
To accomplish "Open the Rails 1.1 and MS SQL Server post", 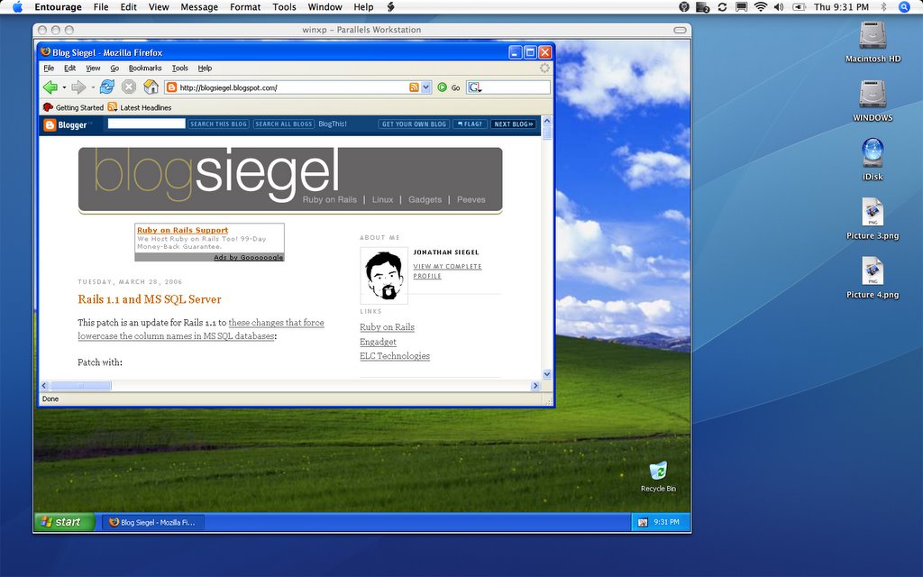I will pyautogui.click(x=150, y=299).
